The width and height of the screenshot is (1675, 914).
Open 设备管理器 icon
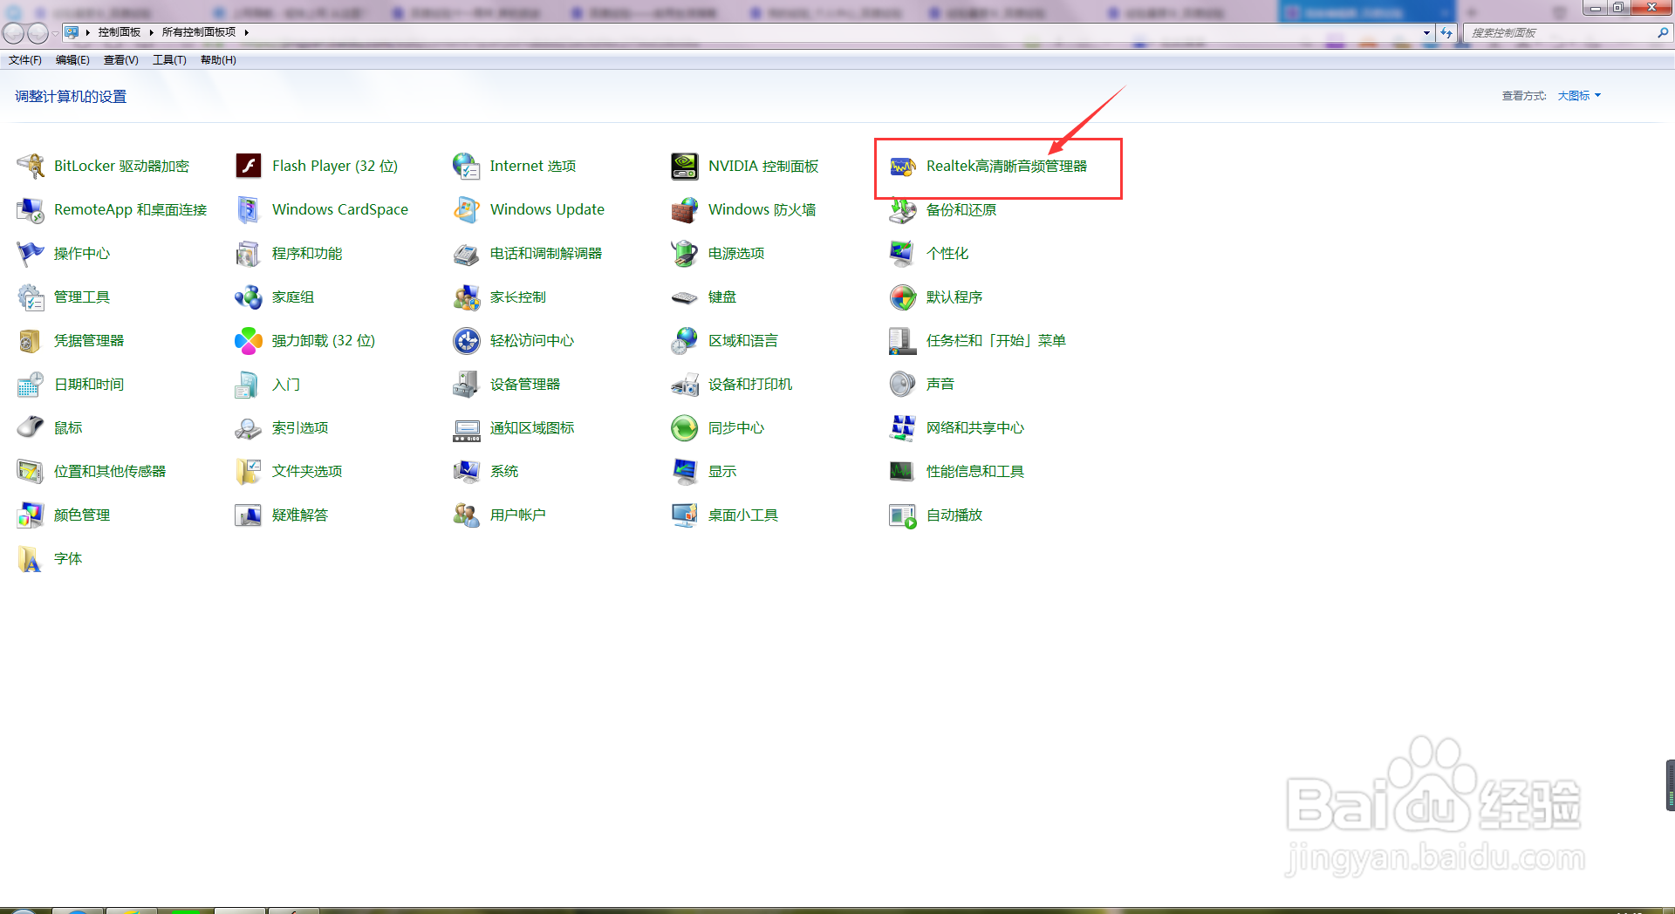467,384
